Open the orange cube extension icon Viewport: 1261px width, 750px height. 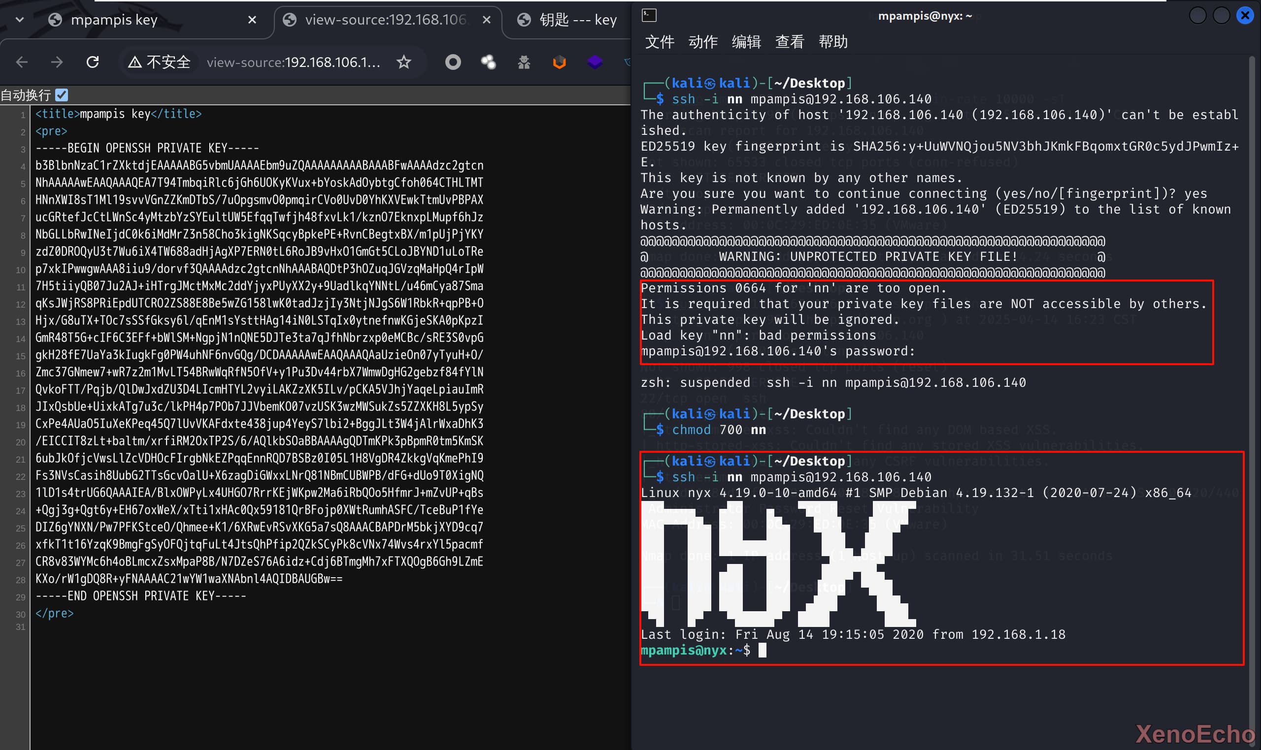click(560, 62)
